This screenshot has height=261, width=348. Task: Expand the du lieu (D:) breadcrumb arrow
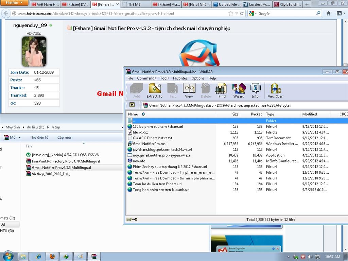click(48, 127)
